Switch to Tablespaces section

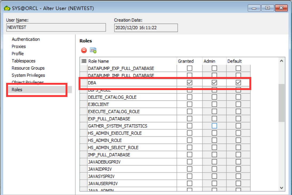point(23,61)
